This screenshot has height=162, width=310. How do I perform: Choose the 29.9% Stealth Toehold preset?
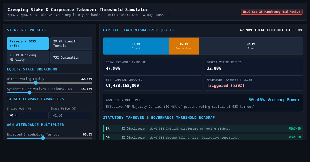pyautogui.click(x=71, y=43)
